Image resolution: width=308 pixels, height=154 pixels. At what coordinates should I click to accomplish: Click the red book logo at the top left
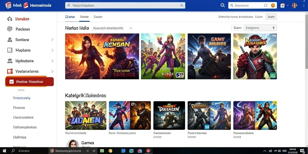8,5
